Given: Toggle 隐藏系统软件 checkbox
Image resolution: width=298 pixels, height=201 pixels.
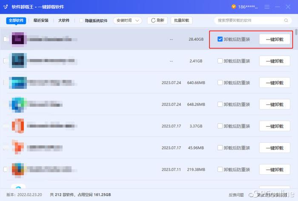Looking at the screenshot, I should pos(81,20).
